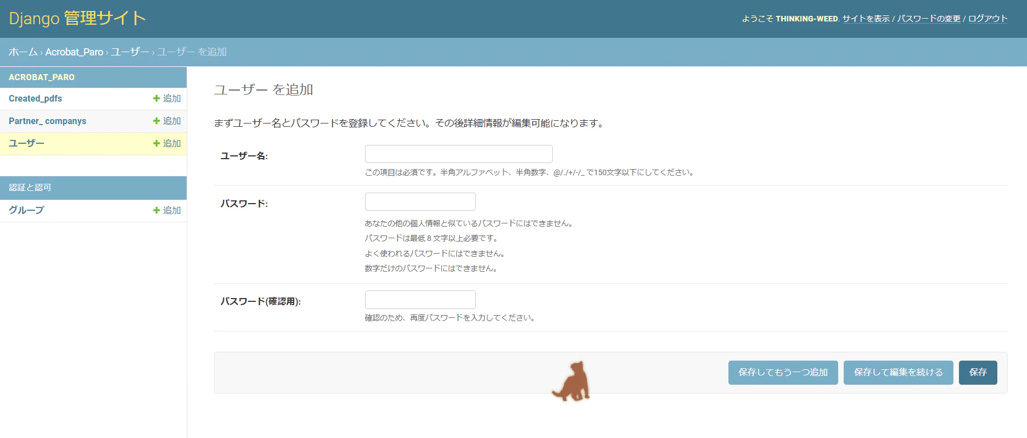This screenshot has height=438, width=1027.
Task: Click ログアウト to sign out
Action: (x=988, y=19)
